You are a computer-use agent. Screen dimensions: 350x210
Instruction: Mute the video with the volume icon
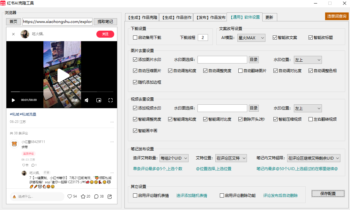pyautogui.click(x=86, y=100)
